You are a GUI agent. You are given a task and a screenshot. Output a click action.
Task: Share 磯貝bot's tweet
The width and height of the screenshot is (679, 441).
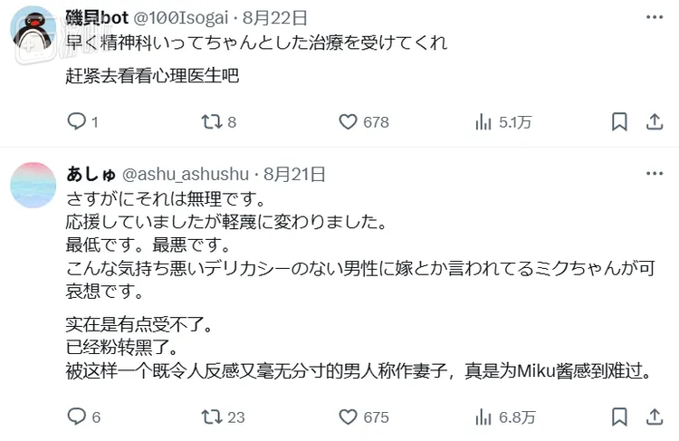coord(655,121)
